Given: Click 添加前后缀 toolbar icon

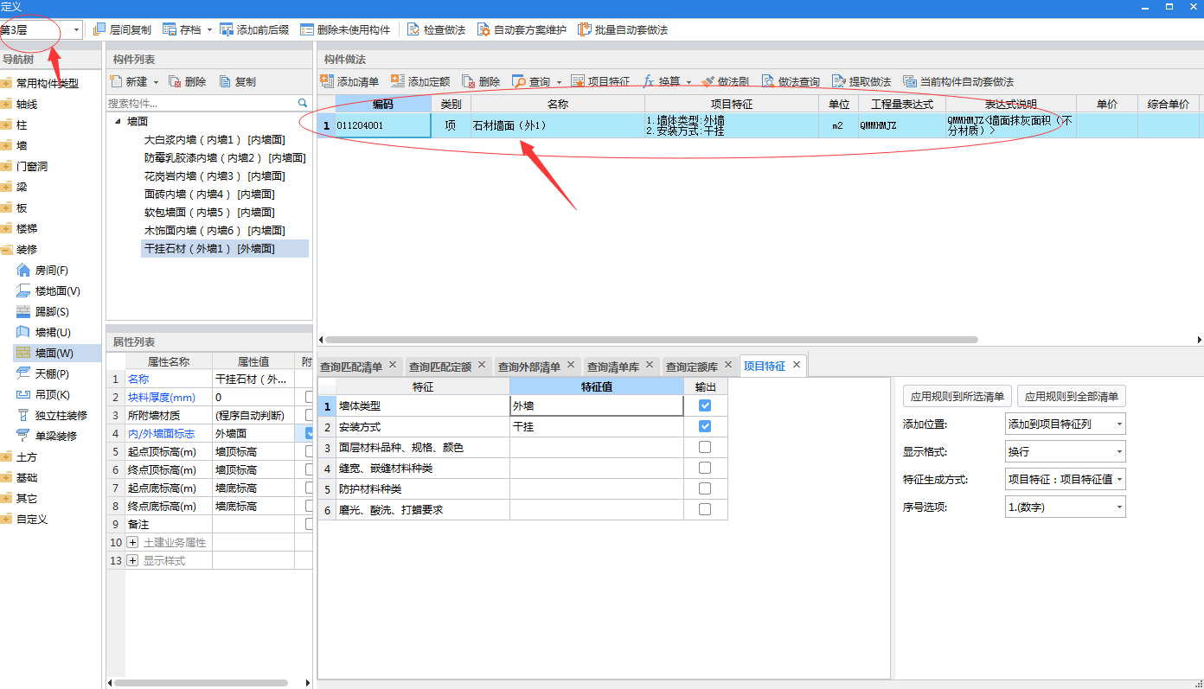Looking at the screenshot, I should tap(227, 29).
